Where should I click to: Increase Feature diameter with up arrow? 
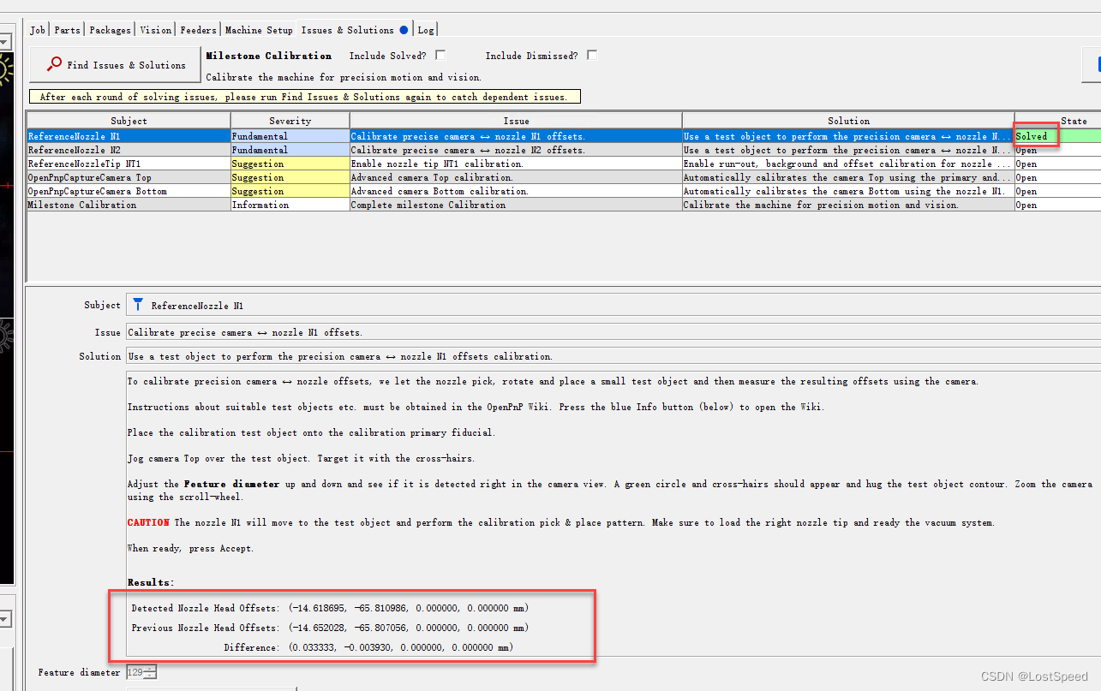click(152, 669)
